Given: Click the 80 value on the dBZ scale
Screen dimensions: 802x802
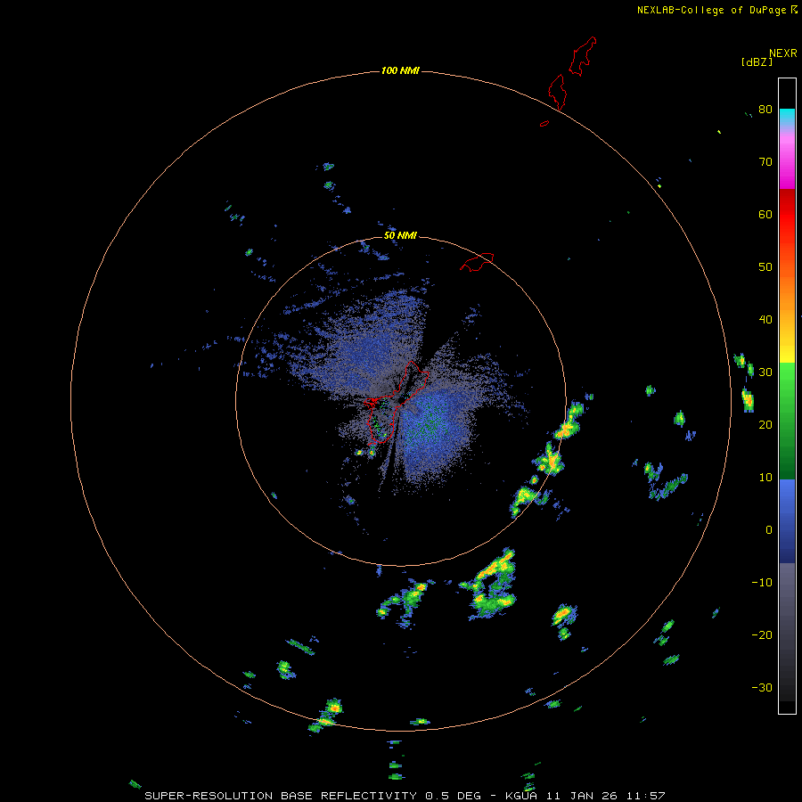Looking at the screenshot, I should coord(765,109).
